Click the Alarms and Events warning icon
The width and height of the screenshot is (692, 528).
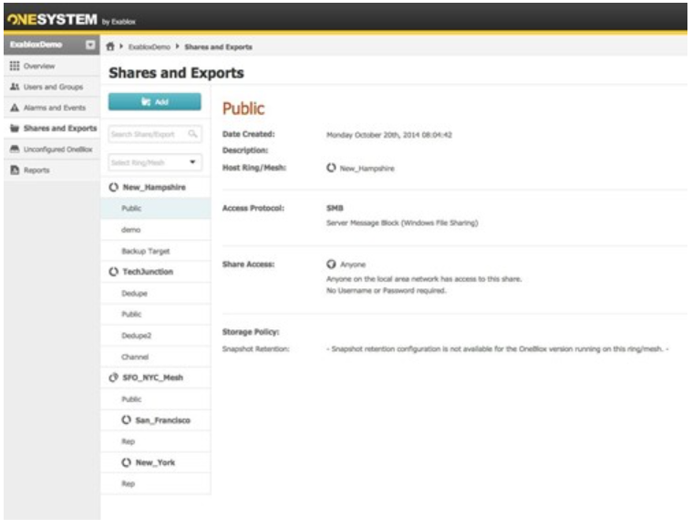15,108
